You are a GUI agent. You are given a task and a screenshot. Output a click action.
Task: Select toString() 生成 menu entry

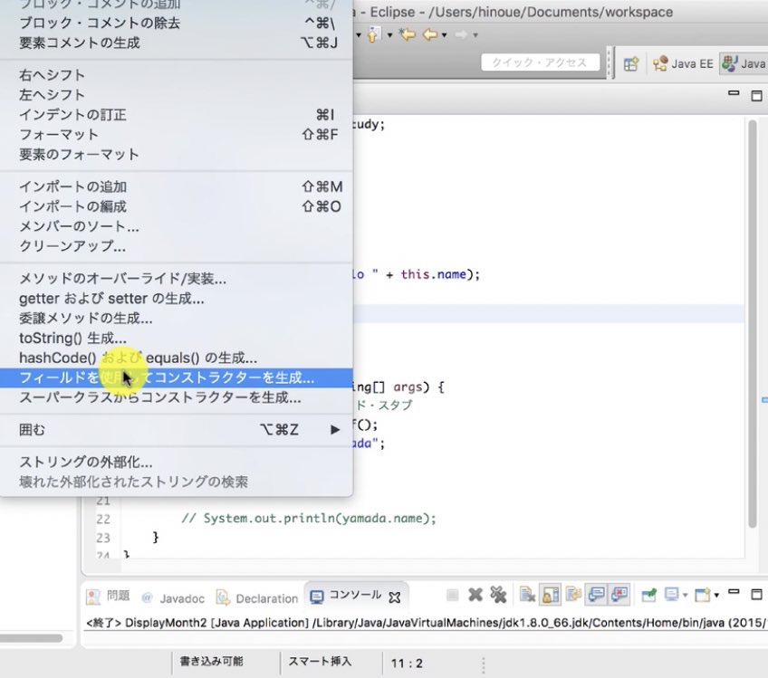click(x=177, y=339)
